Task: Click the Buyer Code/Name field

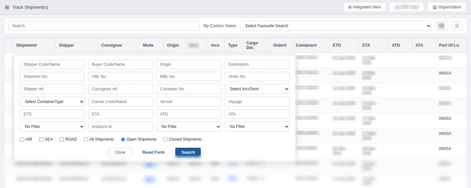Action: pyautogui.click(x=120, y=64)
